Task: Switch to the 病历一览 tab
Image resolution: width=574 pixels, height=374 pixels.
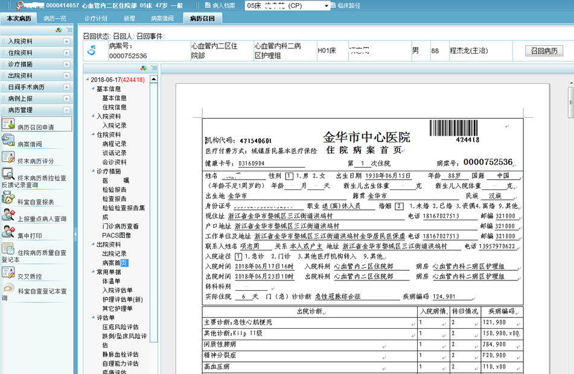Action: [55, 18]
